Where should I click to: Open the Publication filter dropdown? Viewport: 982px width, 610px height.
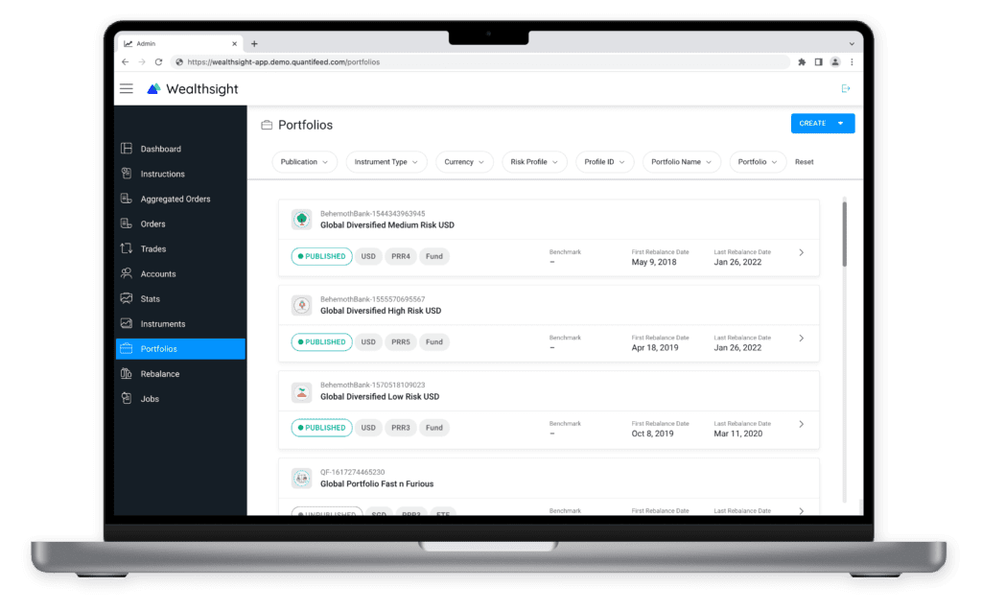(x=304, y=161)
